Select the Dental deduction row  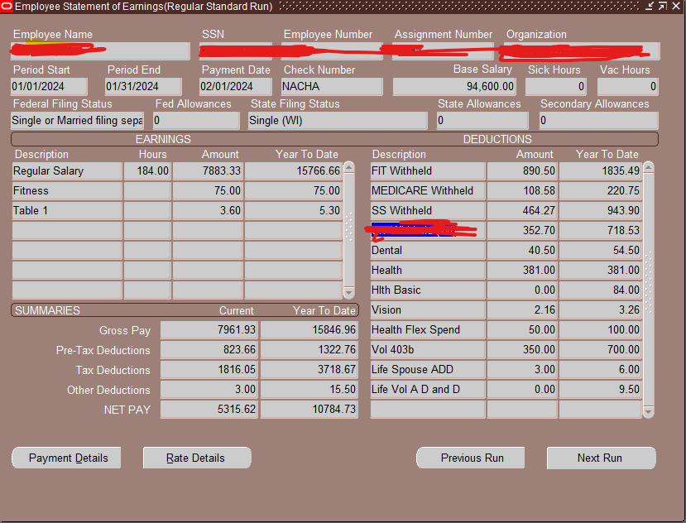[426, 250]
